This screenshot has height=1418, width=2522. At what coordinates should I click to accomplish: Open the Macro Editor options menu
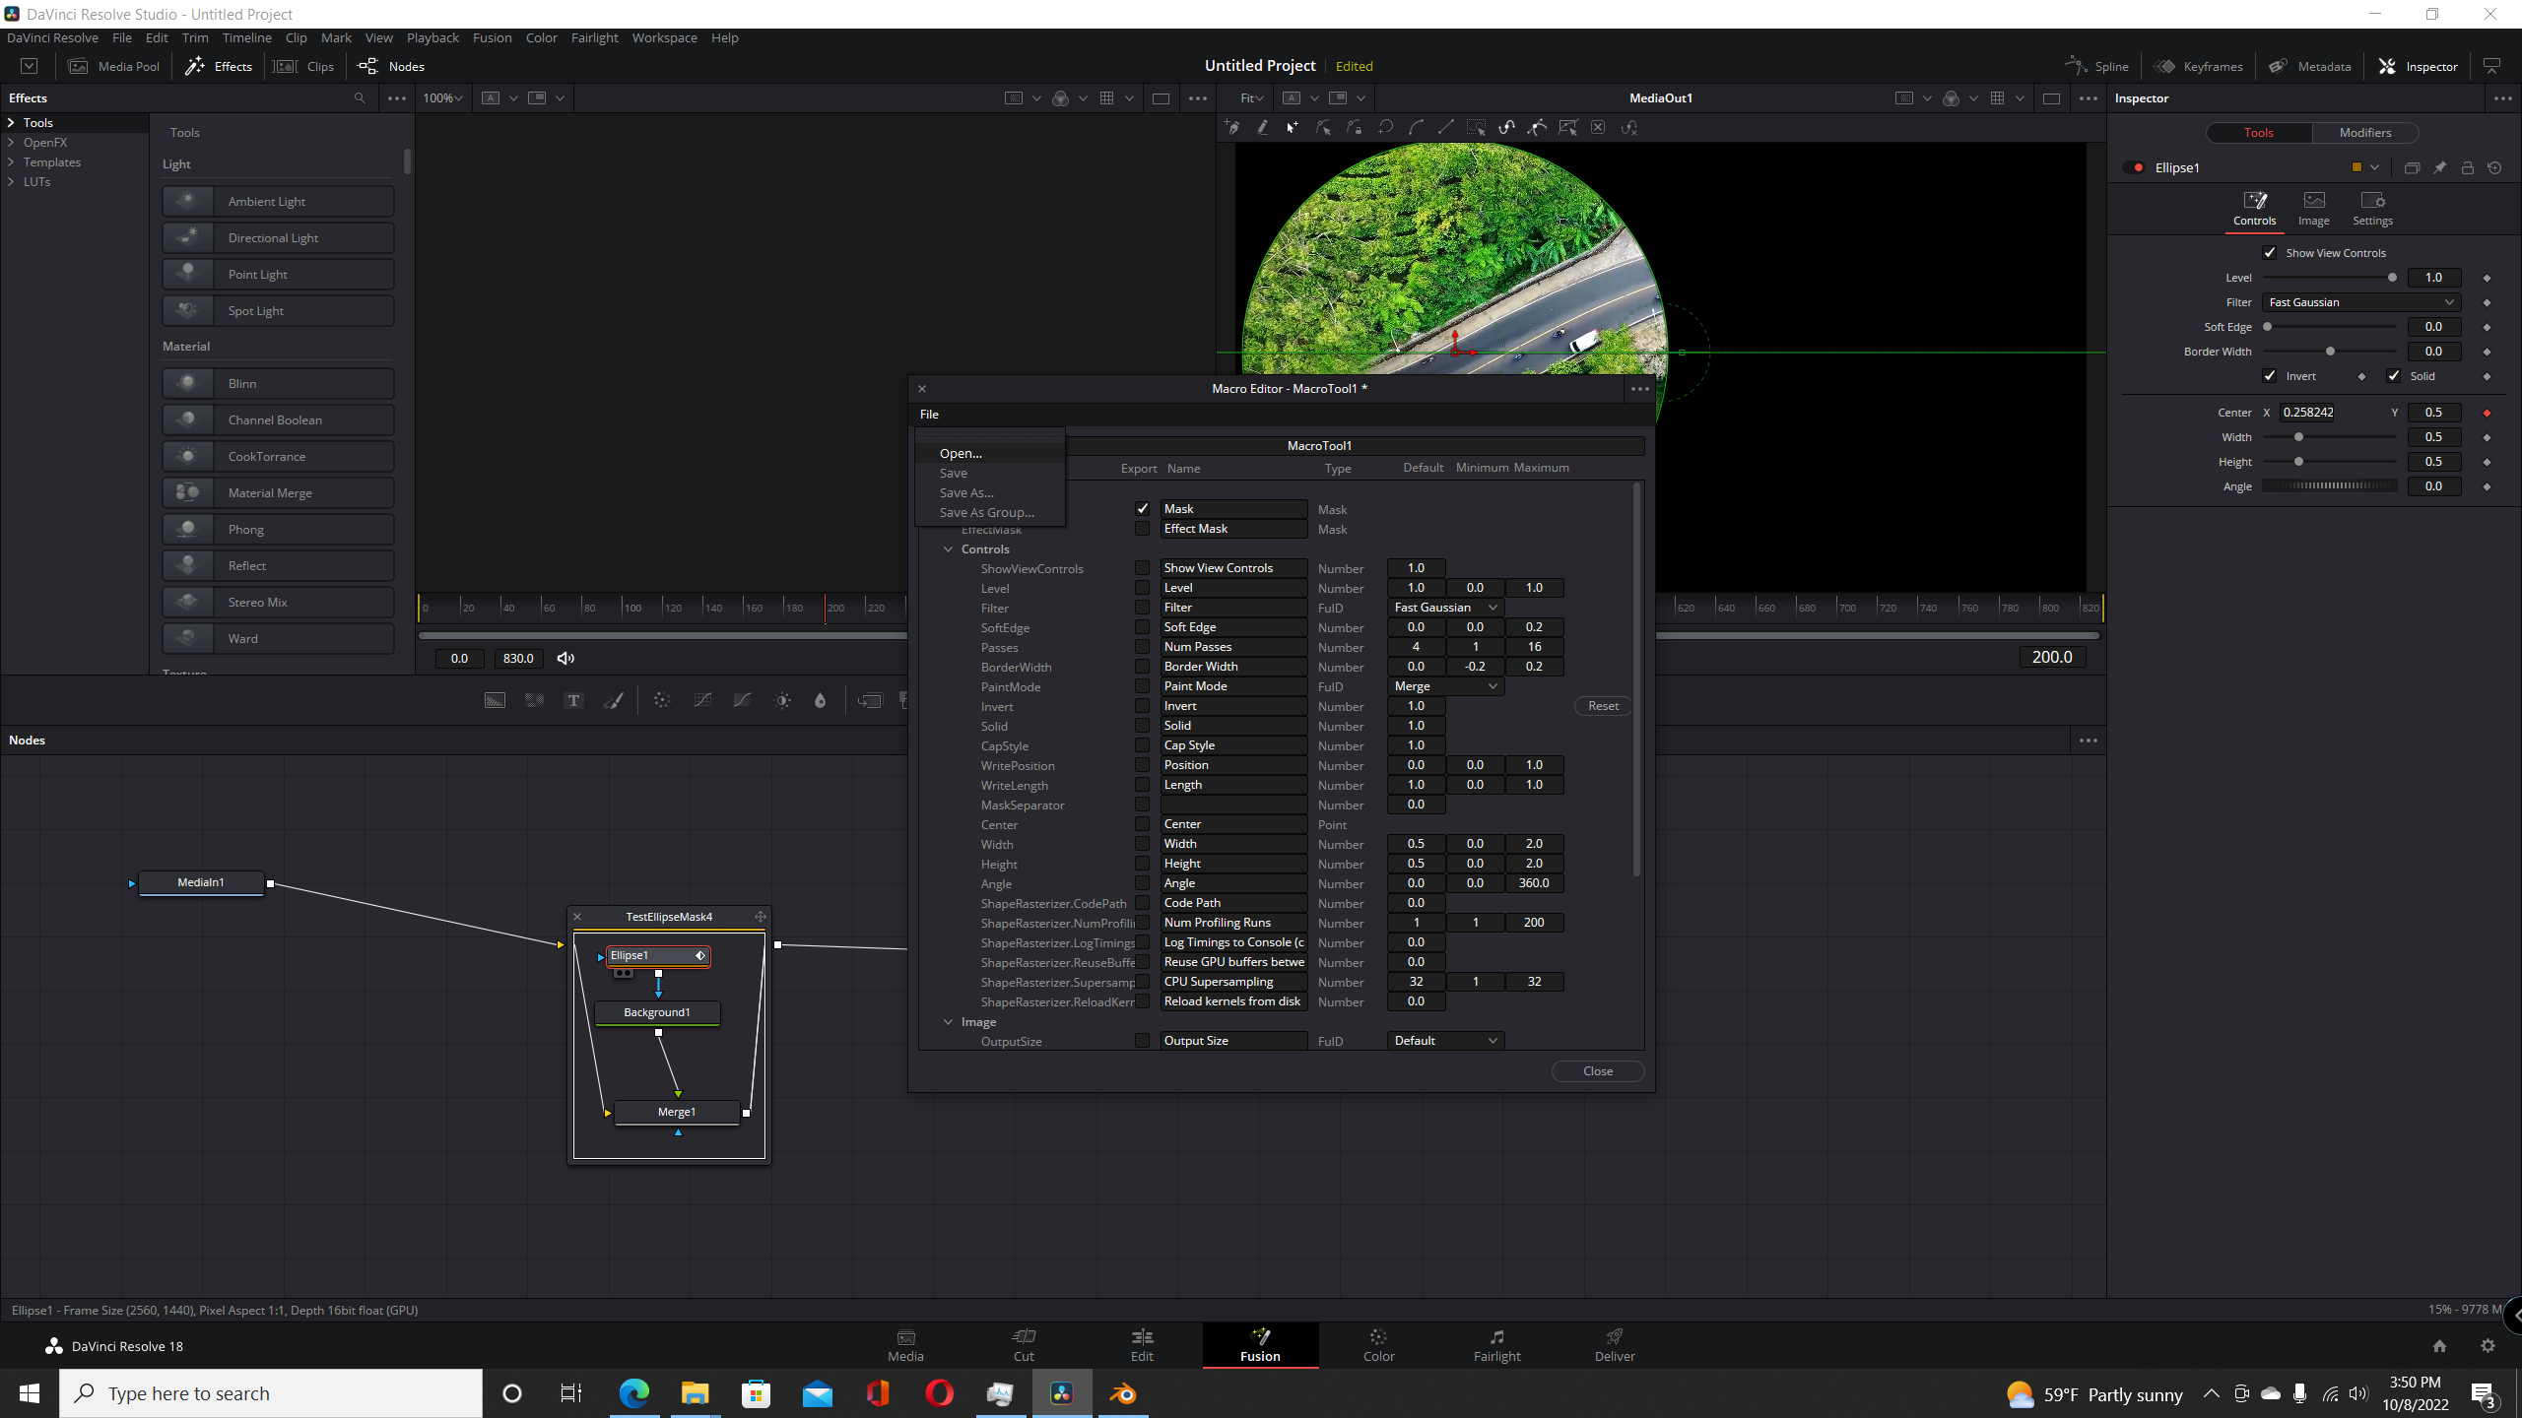click(1639, 389)
